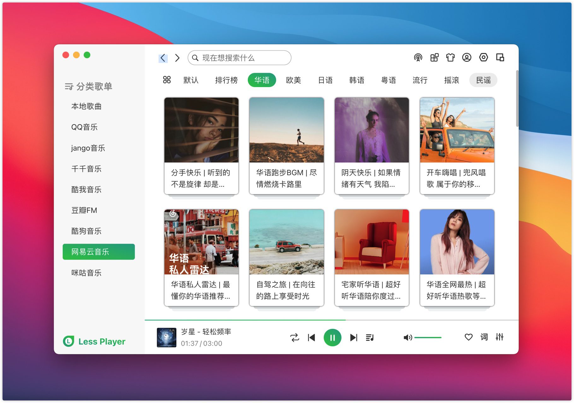Viewport: 574px width, 403px height.
Task: Open the radio broadcast icon in top toolbar
Action: click(418, 58)
